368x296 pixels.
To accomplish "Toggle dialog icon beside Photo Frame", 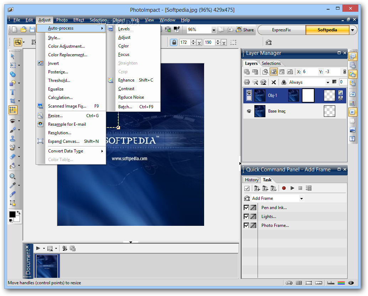I will [x=253, y=225].
